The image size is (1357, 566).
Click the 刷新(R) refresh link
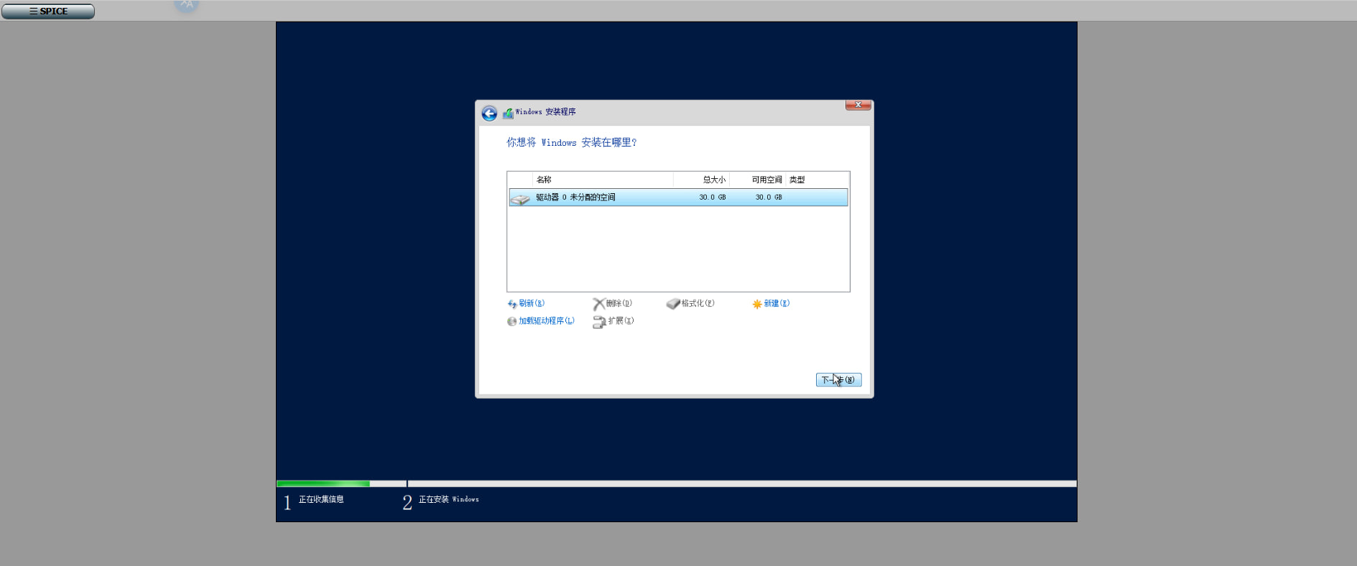[526, 304]
